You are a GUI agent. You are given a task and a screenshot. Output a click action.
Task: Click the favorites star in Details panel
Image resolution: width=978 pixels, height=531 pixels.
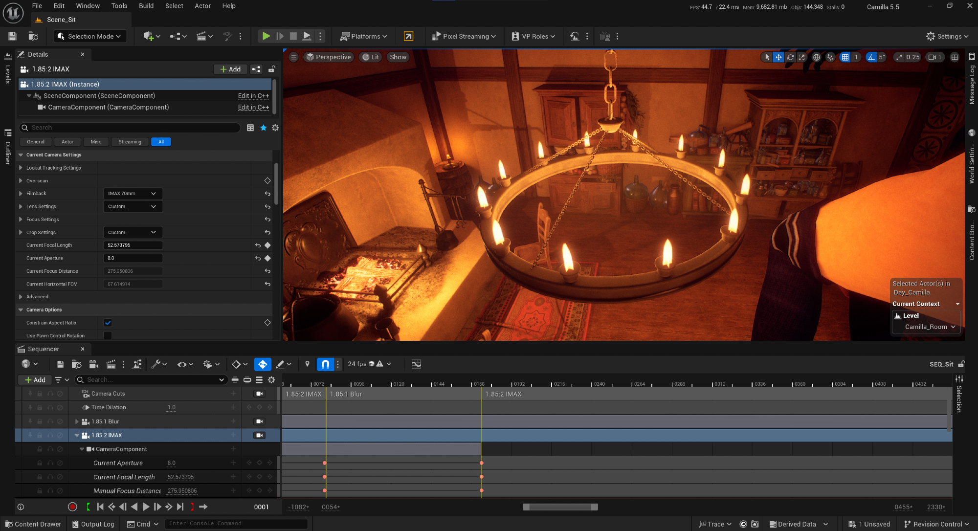pos(264,128)
